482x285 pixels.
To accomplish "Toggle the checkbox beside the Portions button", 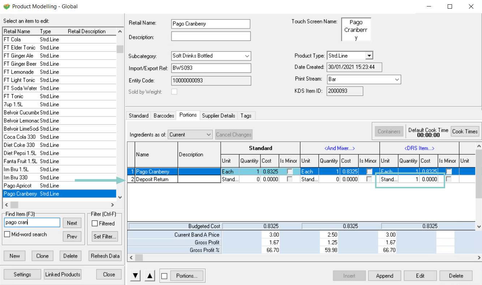I will point(164,276).
